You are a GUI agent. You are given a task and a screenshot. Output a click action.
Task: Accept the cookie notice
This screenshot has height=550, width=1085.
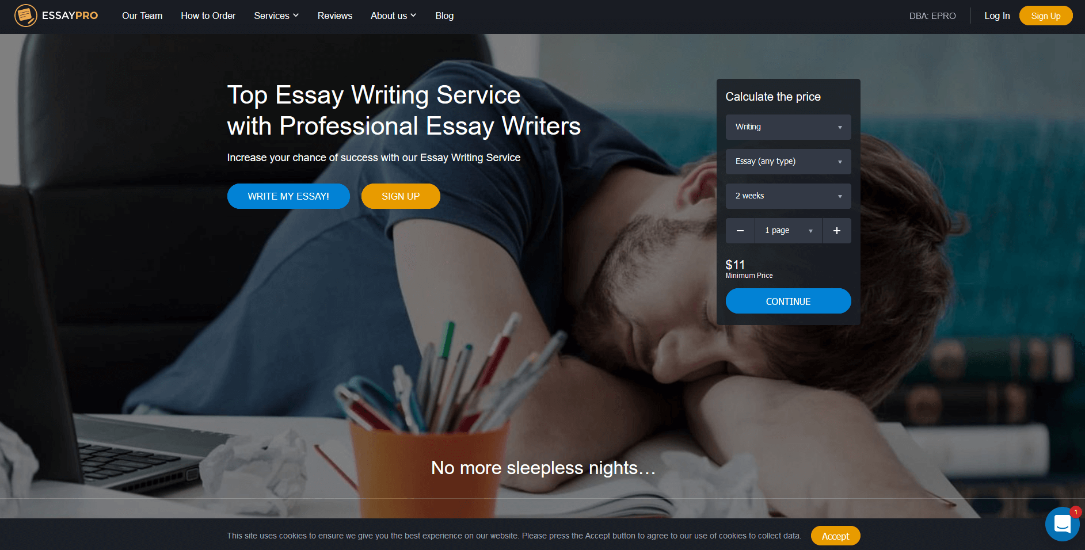835,536
